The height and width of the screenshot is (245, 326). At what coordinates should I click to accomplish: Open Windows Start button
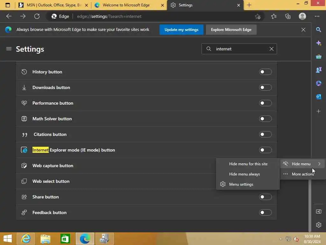click(8, 239)
